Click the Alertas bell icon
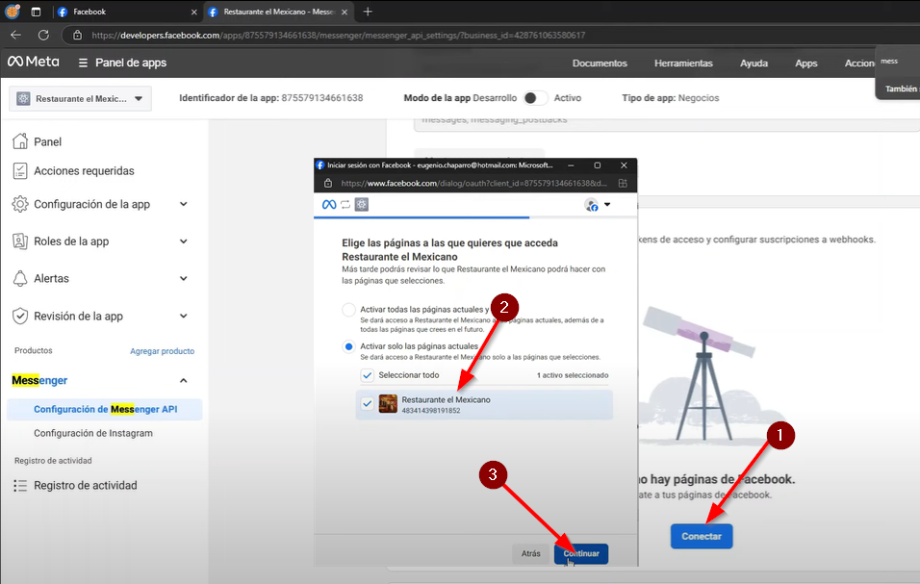 tap(20, 278)
